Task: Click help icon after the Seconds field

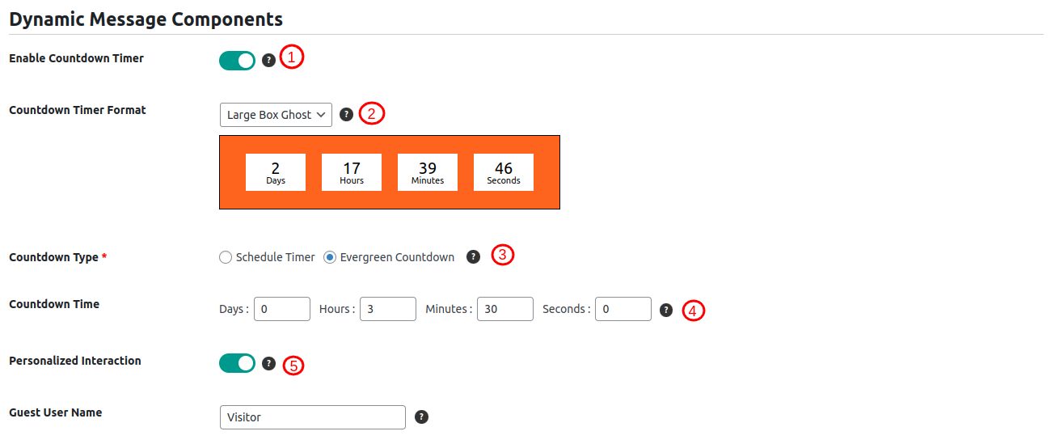Action: (x=666, y=310)
